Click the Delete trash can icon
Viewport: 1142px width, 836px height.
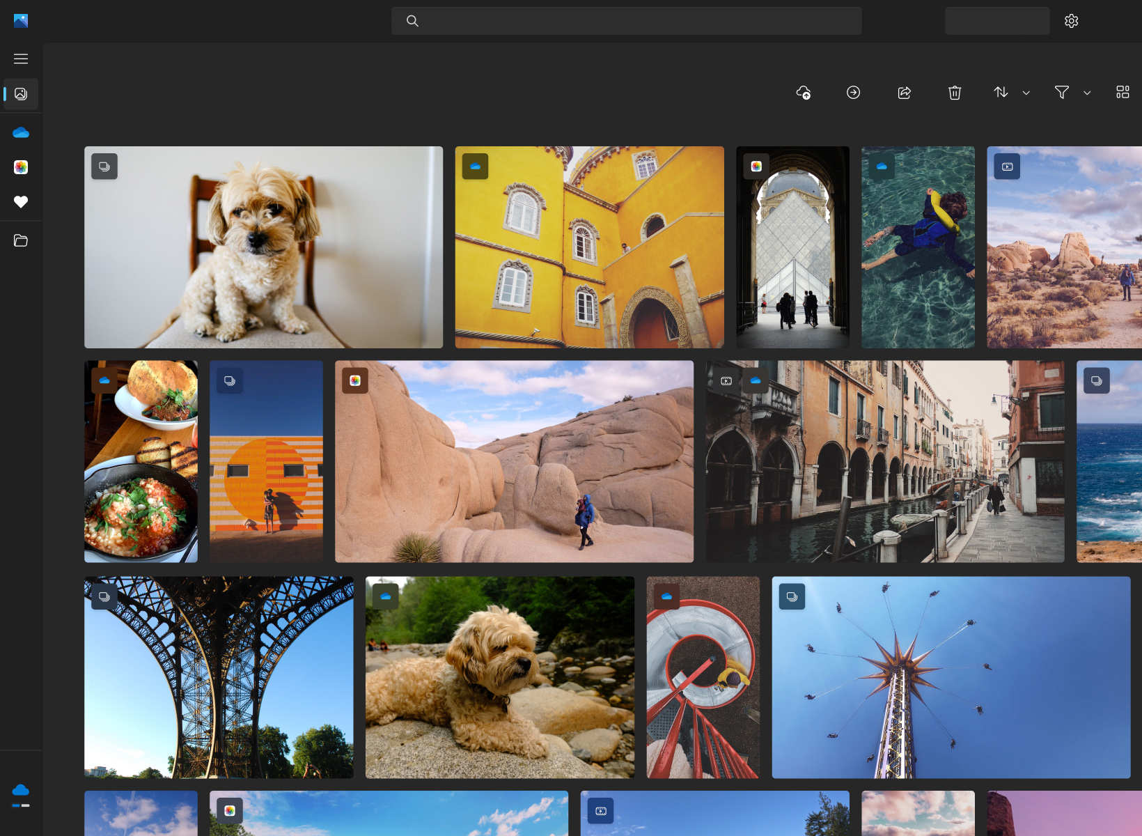tap(954, 93)
